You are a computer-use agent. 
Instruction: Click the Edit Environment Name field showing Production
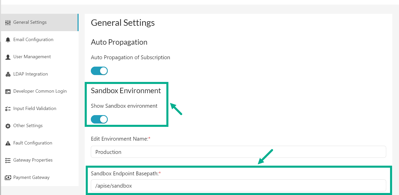pyautogui.click(x=238, y=152)
